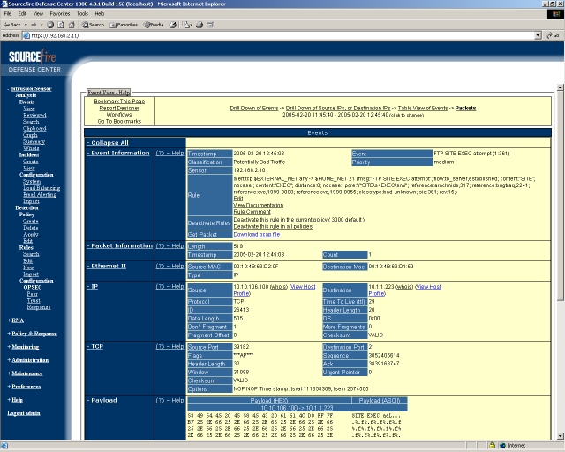Click the browser Back button
This screenshot has width=565, height=452.
pos(12,25)
